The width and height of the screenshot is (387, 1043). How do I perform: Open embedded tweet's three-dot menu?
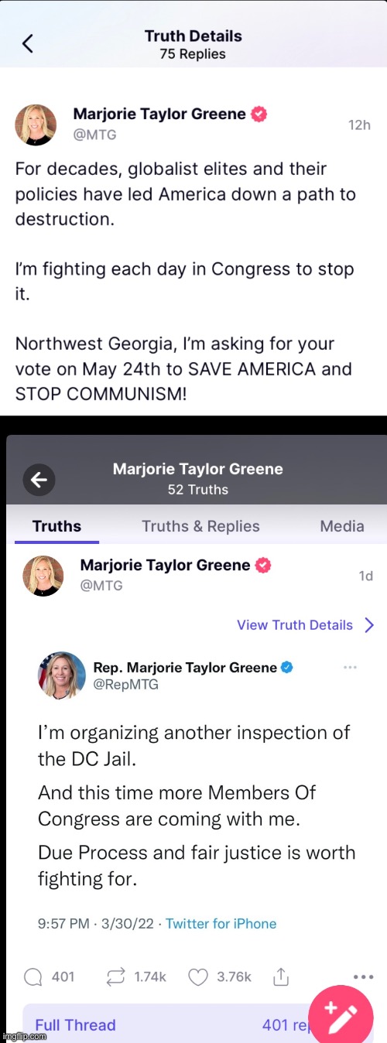pyautogui.click(x=350, y=667)
